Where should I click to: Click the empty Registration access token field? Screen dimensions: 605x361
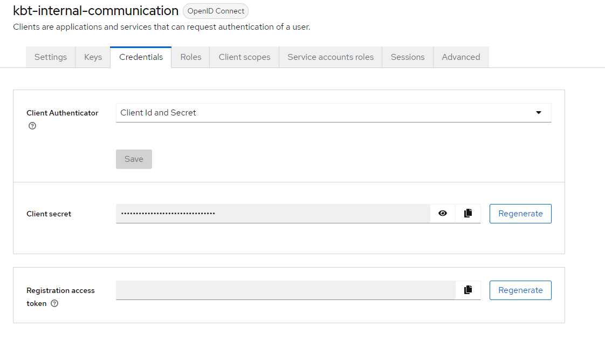pyautogui.click(x=286, y=290)
